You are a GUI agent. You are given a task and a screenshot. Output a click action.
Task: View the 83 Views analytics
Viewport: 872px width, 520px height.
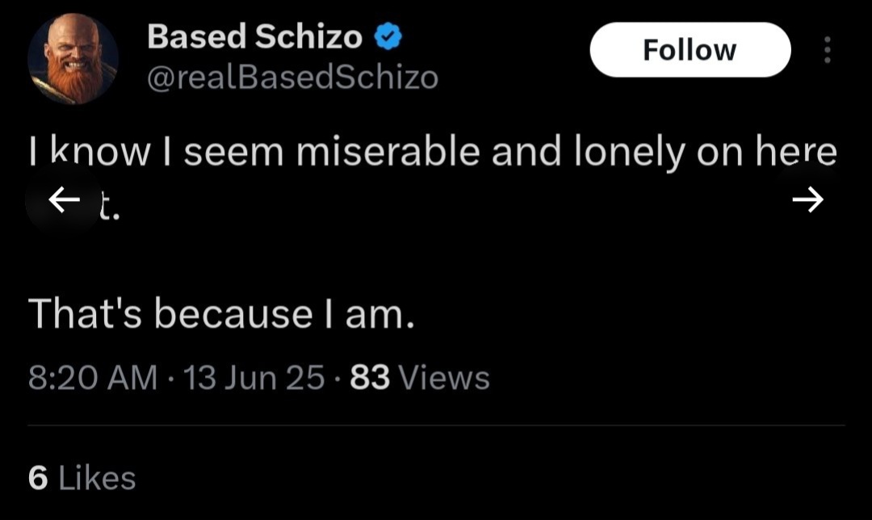tap(420, 377)
